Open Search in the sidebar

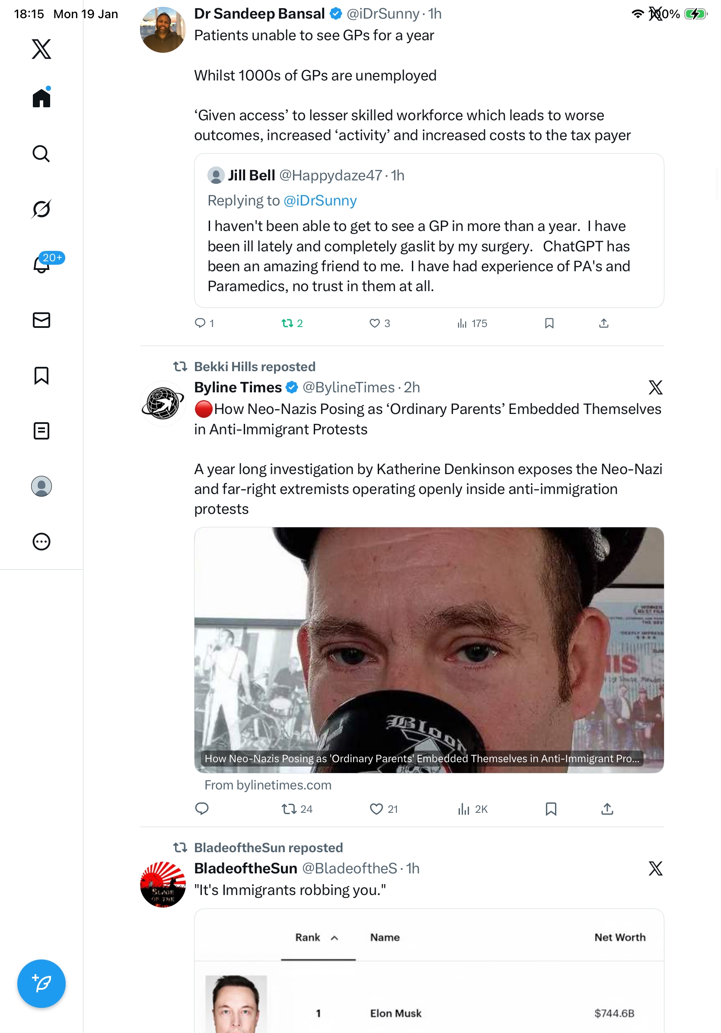pos(41,154)
